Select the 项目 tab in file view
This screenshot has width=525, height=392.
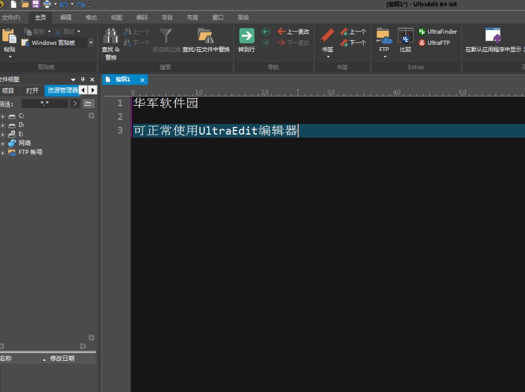[8, 90]
